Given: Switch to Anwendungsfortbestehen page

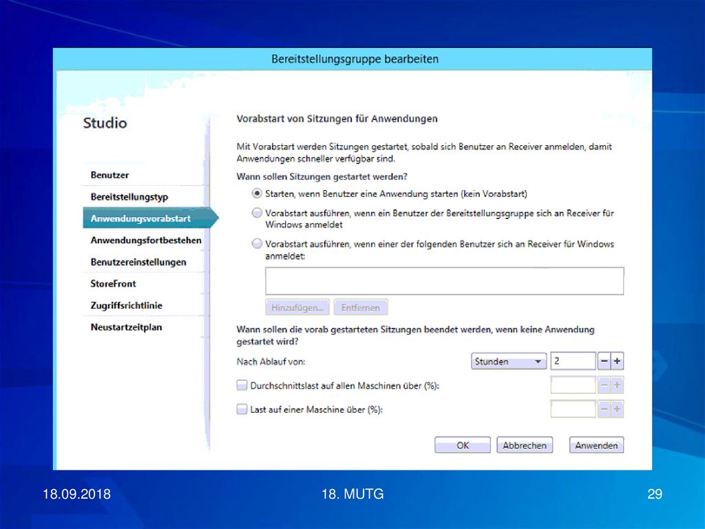Looking at the screenshot, I should 146,240.
